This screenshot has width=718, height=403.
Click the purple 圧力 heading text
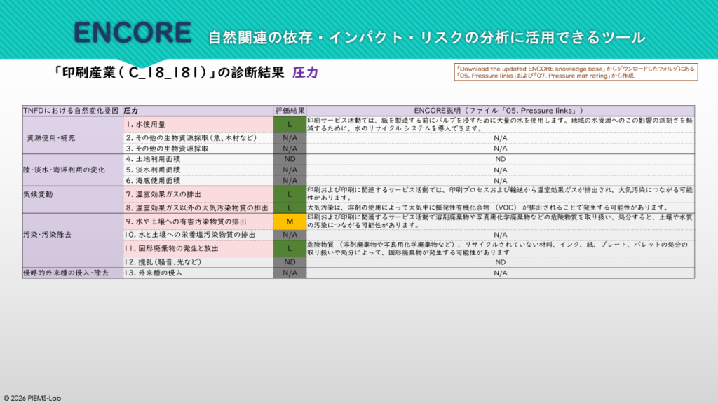pos(305,72)
